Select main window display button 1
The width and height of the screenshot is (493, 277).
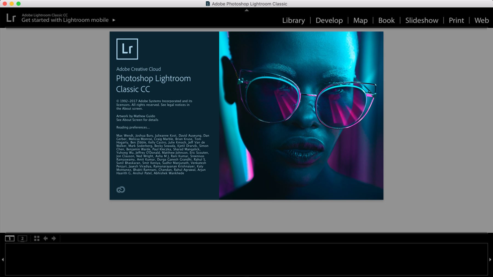point(10,238)
